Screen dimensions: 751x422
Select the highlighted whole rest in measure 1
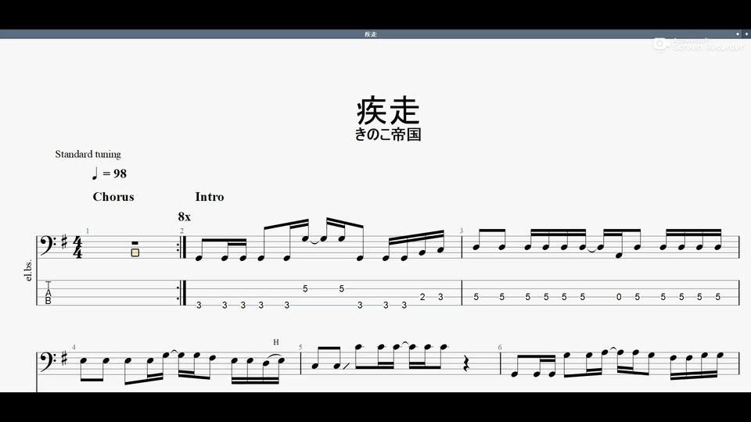point(135,249)
